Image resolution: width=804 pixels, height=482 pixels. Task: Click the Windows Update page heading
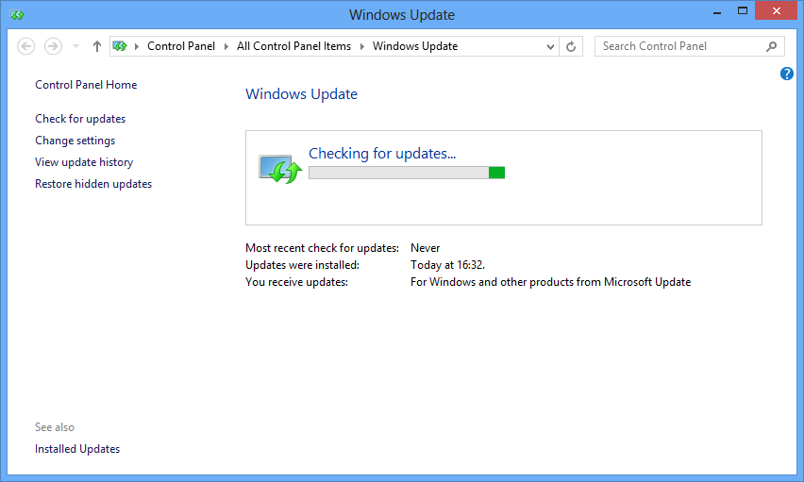click(302, 93)
